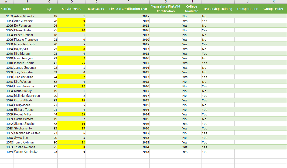Select the cell with Robert Miller
This screenshot has height=168, width=287.
pos(27,115)
